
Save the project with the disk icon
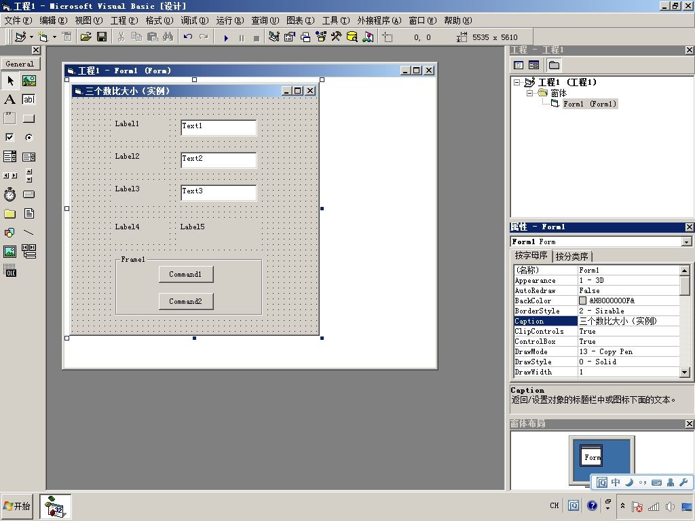[102, 37]
